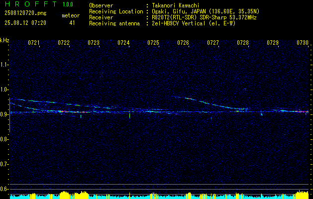Viewport: 313px width, 199px height.
Task: Select the version number 1.0.0
Action: (x=68, y=4)
